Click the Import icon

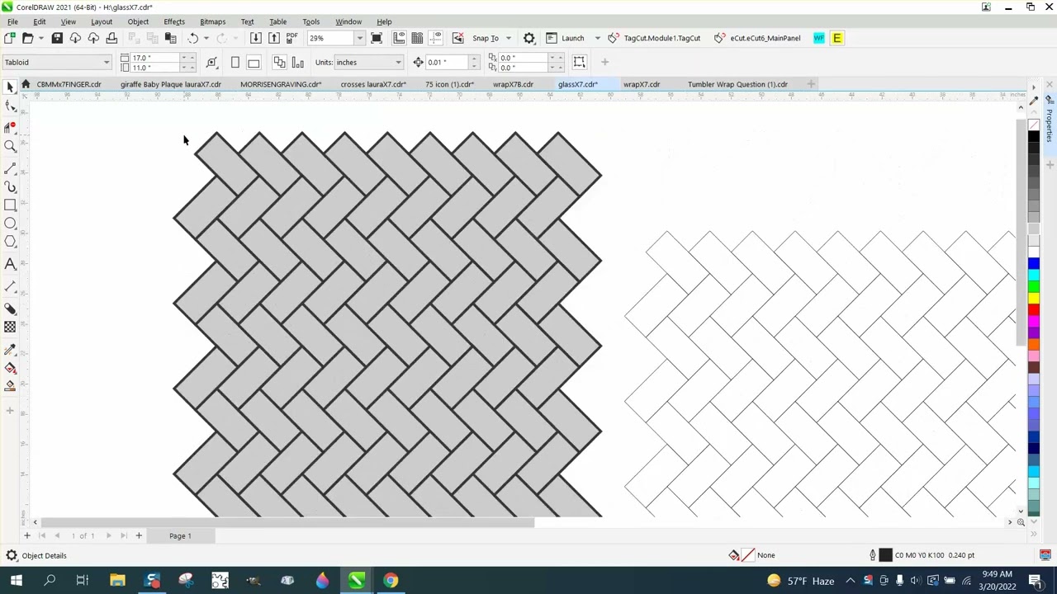(255, 38)
